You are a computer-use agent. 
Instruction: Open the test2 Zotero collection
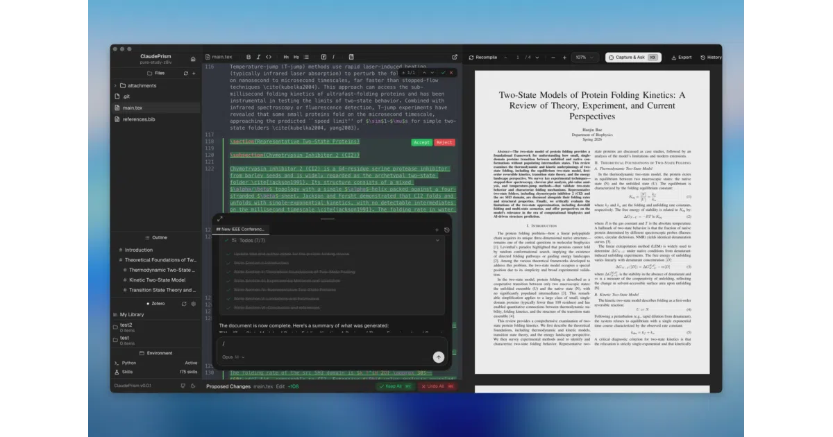[155, 327]
